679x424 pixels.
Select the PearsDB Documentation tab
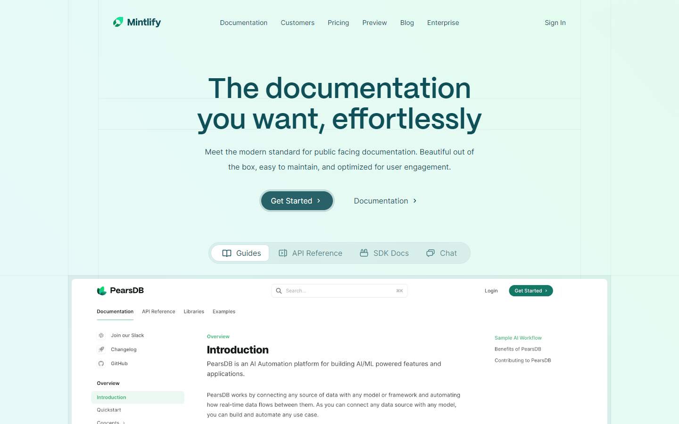[115, 311]
